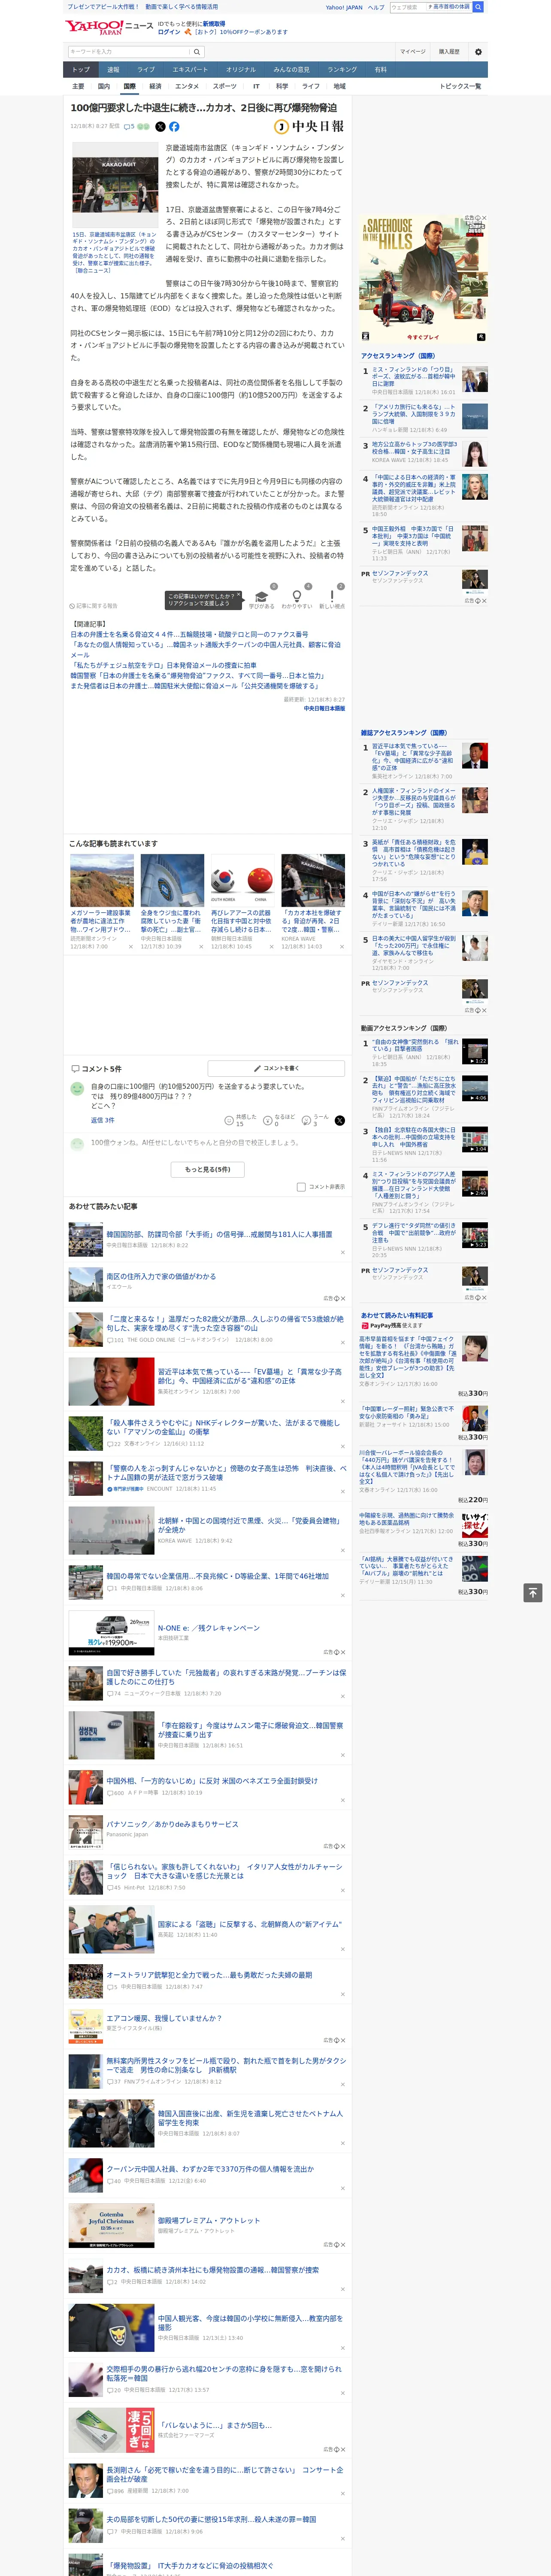Open the ランキング navigation tab
Viewport: 551px width, 2576px height.
[x=342, y=70]
